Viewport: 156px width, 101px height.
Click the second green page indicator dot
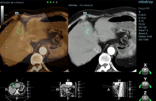pos(51,2)
